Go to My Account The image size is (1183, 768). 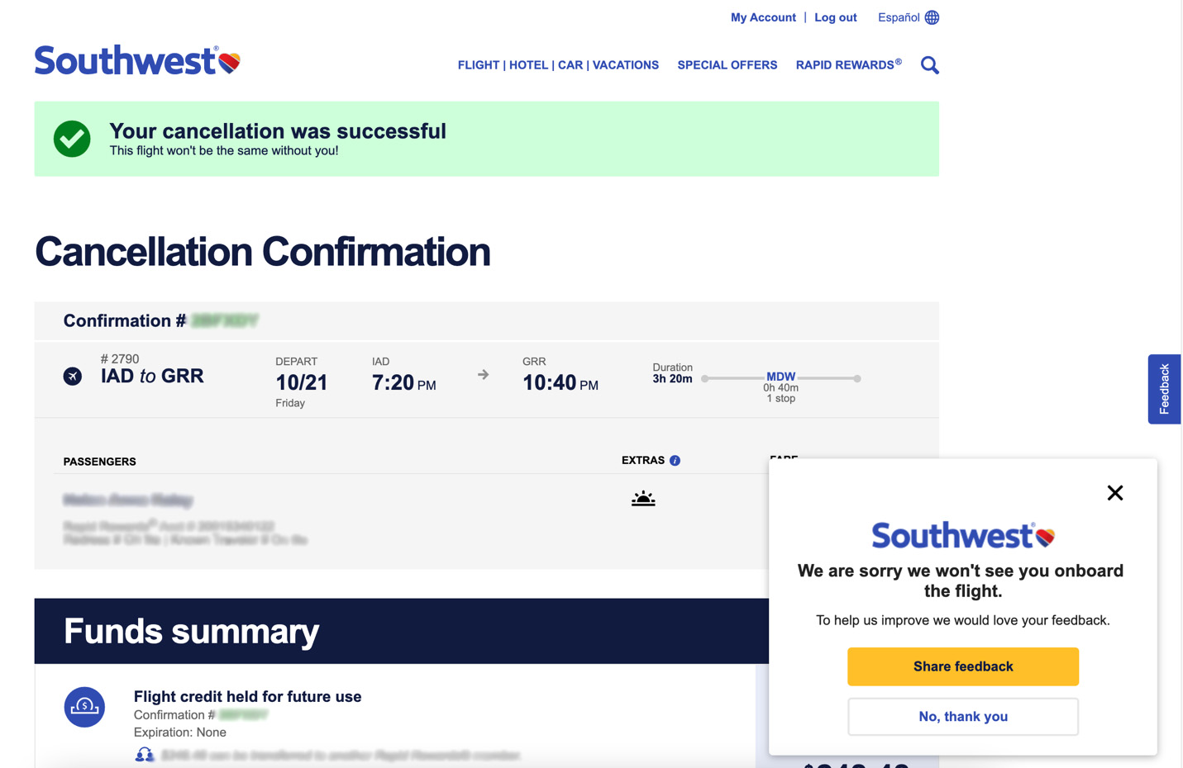click(x=763, y=17)
